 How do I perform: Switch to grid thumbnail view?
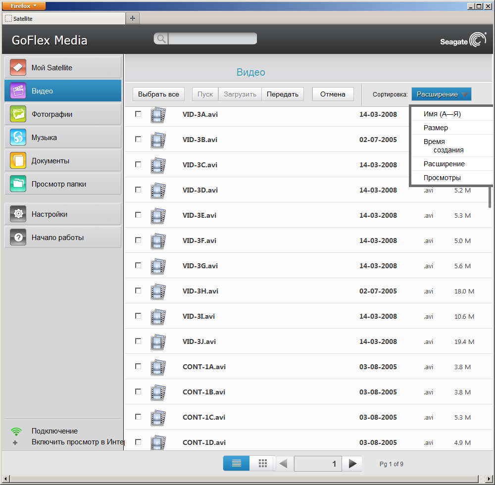(x=263, y=463)
